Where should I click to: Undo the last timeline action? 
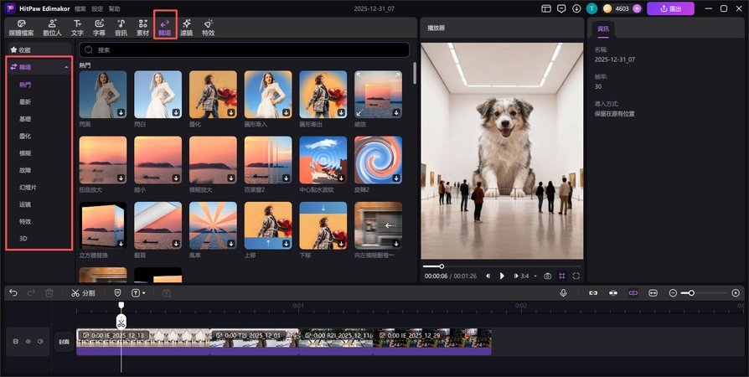[x=13, y=293]
